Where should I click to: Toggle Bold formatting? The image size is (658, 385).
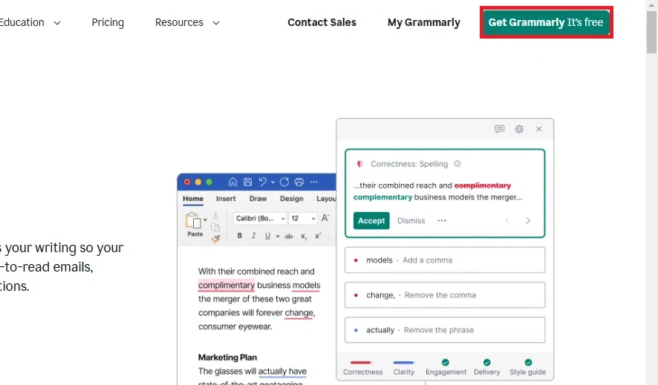click(240, 236)
